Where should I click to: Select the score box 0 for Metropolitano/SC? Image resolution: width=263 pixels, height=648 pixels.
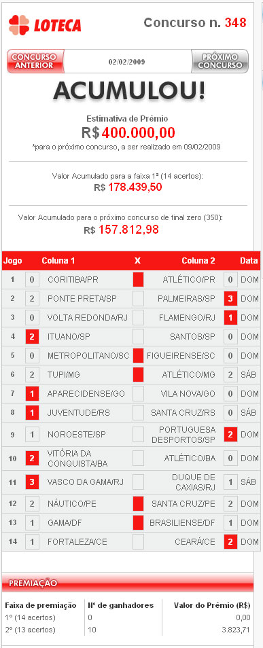click(32, 356)
